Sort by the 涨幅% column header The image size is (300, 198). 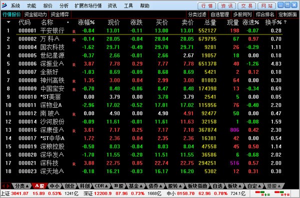[x=86, y=22]
